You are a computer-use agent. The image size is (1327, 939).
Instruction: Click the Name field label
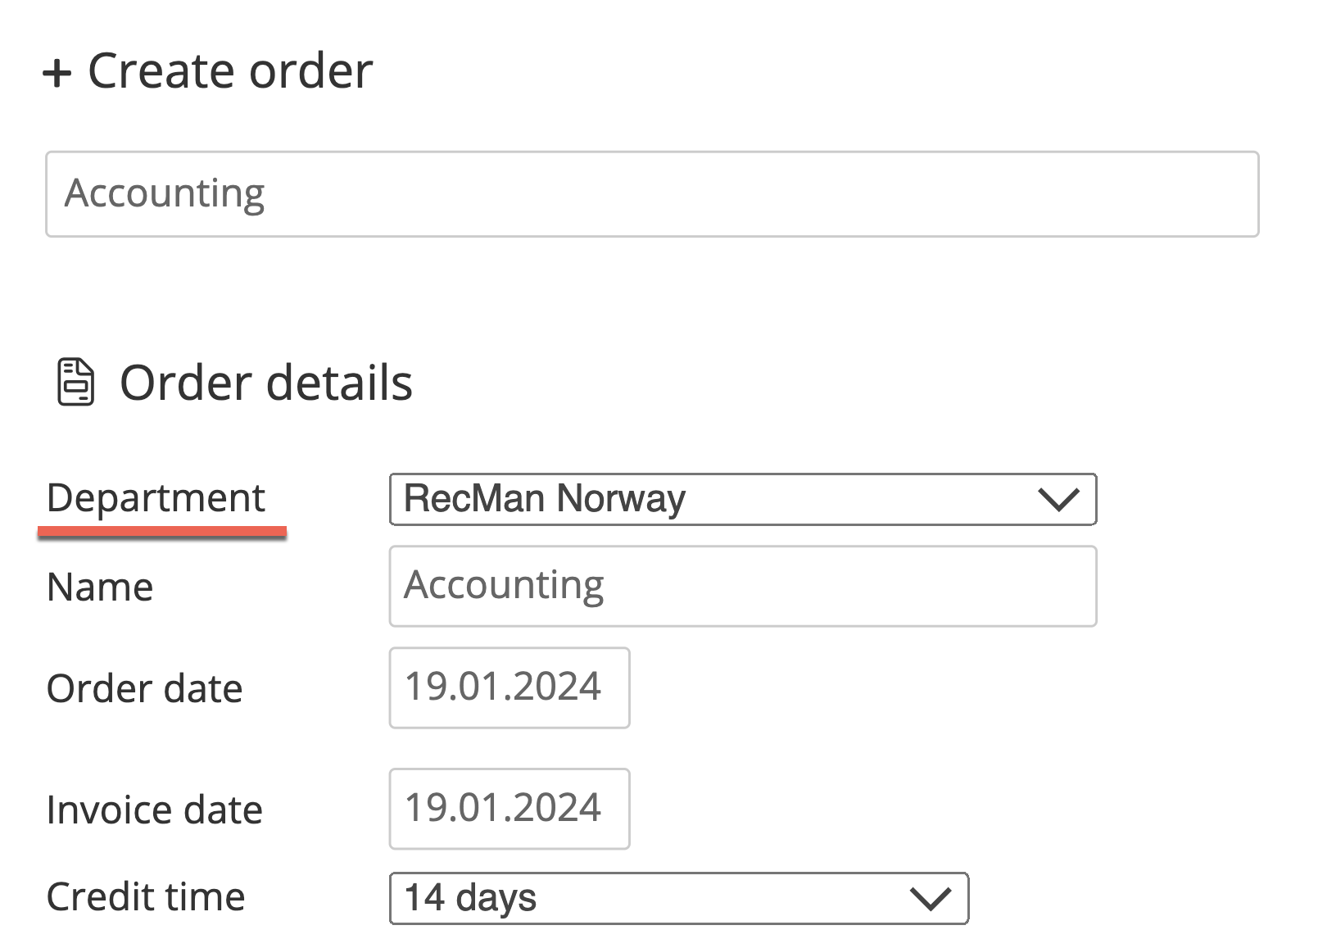click(100, 587)
